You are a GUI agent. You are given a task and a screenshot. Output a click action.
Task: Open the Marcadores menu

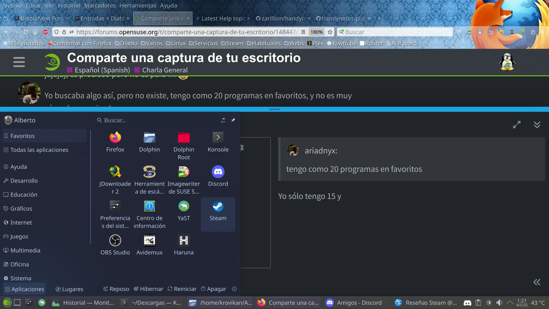tap(100, 5)
